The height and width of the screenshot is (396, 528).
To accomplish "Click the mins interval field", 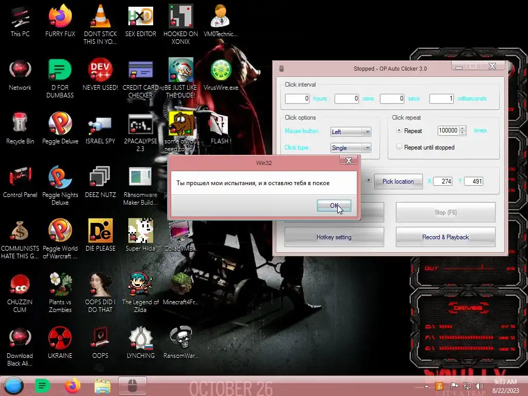I will click(346, 98).
